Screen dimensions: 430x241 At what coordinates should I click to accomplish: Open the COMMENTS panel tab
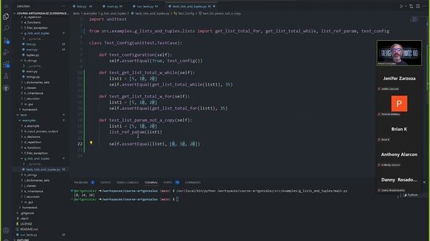click(x=193, y=183)
